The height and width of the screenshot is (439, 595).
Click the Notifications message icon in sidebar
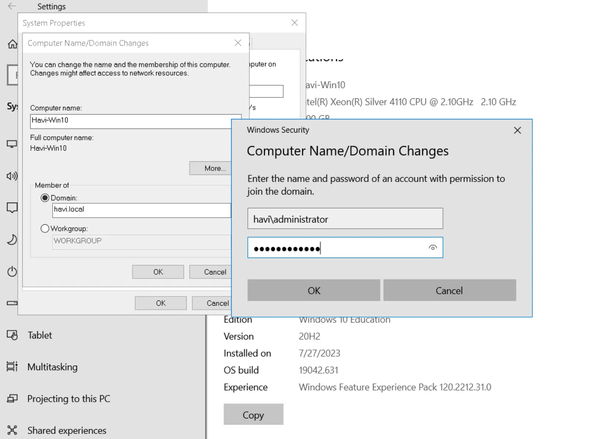[12, 208]
